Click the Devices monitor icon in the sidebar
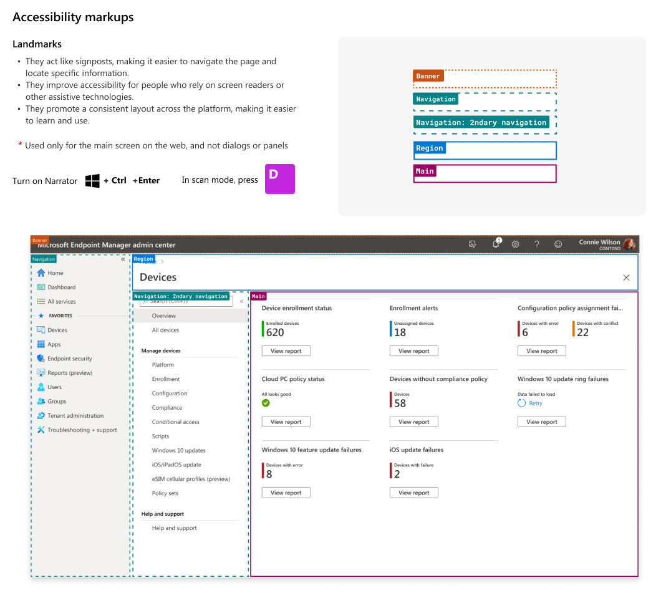Image resolution: width=666 pixels, height=598 pixels. 41,330
